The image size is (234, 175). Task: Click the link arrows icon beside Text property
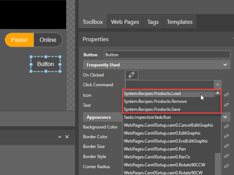tap(226, 105)
